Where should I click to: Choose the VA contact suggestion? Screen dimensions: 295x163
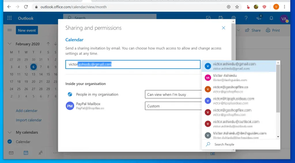tap(239, 78)
